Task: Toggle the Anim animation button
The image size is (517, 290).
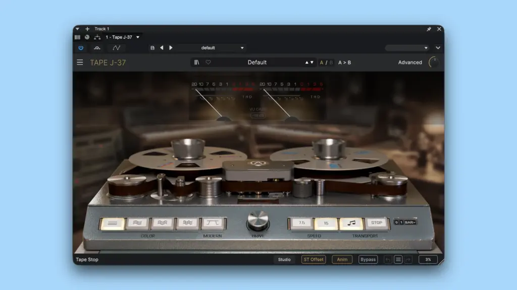Action: click(x=342, y=259)
